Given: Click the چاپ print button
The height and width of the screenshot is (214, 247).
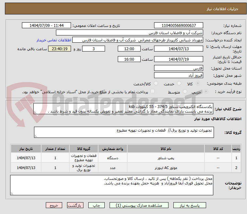Looking at the screenshot, I should (x=96, y=205).
